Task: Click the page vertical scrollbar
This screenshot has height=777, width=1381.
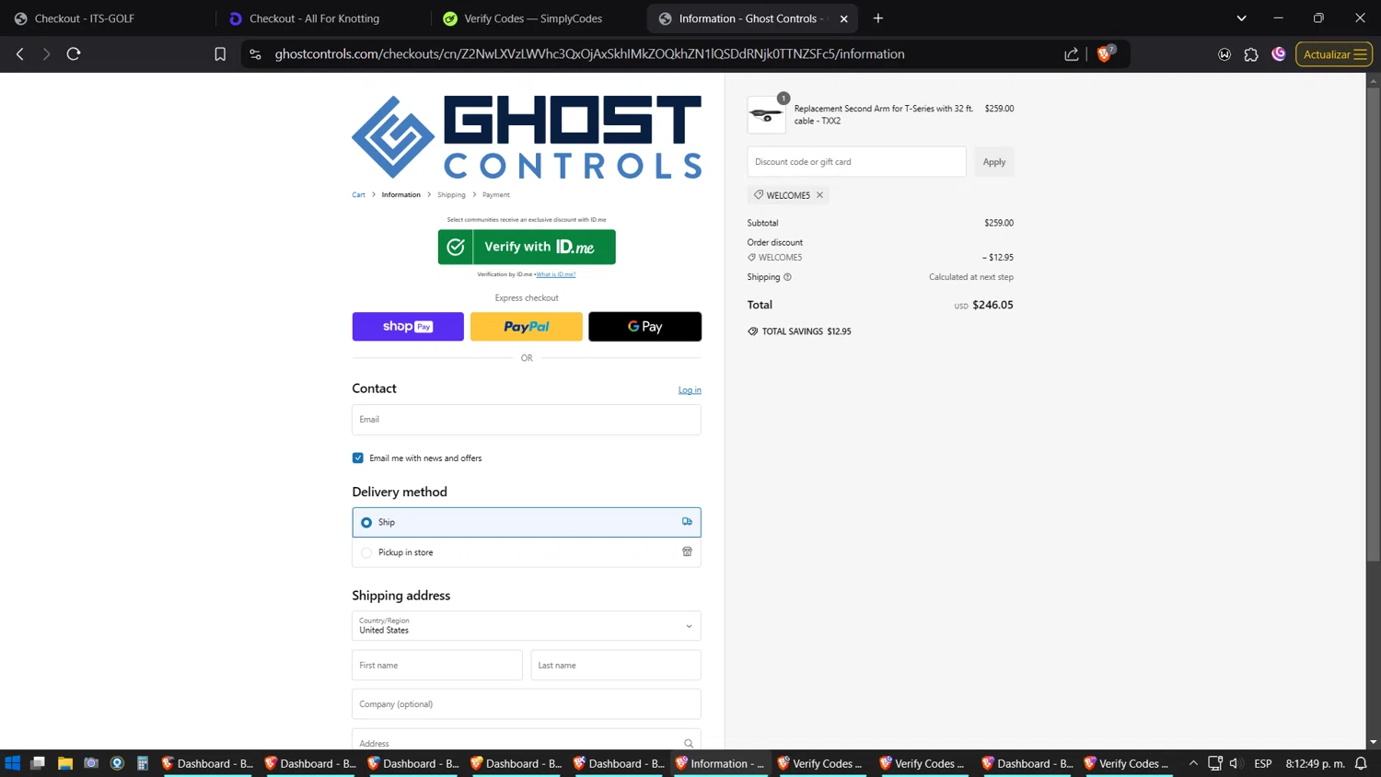Action: point(1373,324)
